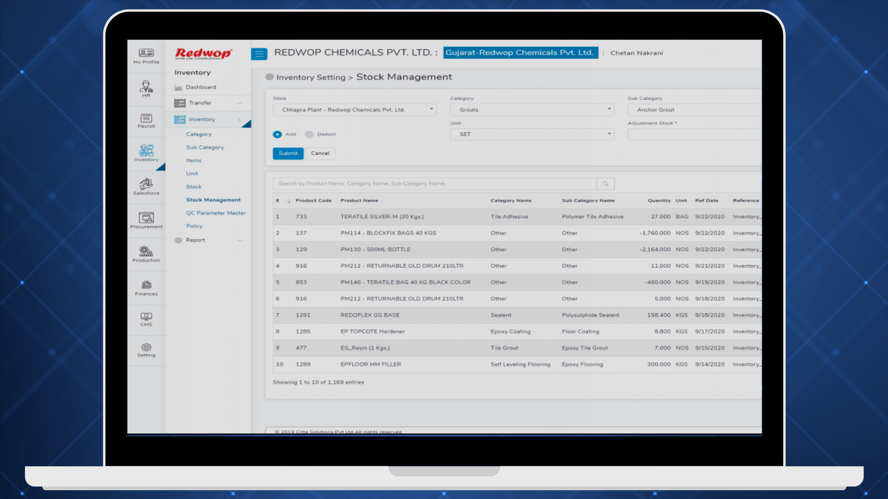Viewport: 888px width, 499px height.
Task: Click the Chetan Nakrani user name
Action: click(x=636, y=53)
